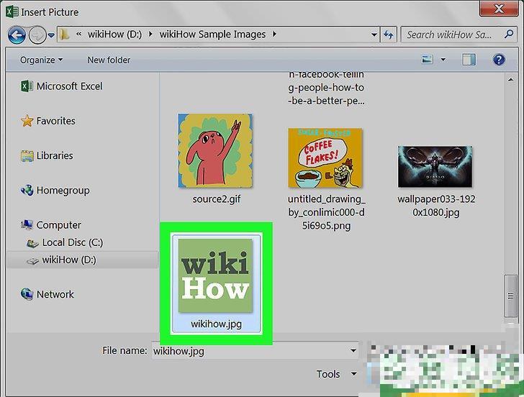Expand the address bar path dropdown

point(374,34)
